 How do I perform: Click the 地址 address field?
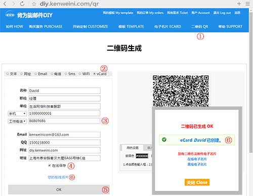point(64,158)
